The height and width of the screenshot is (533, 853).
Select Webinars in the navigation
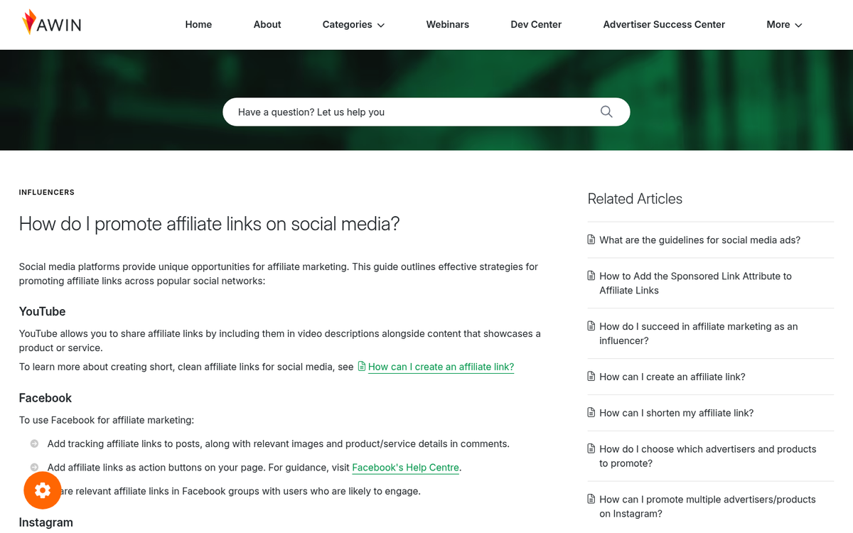coord(447,24)
